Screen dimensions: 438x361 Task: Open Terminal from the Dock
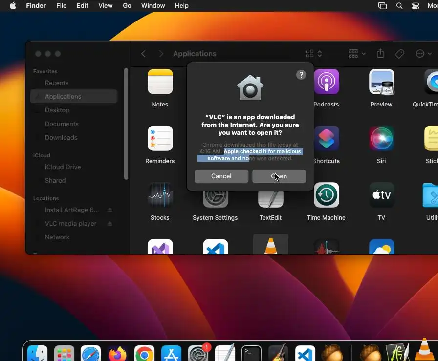pos(251,354)
